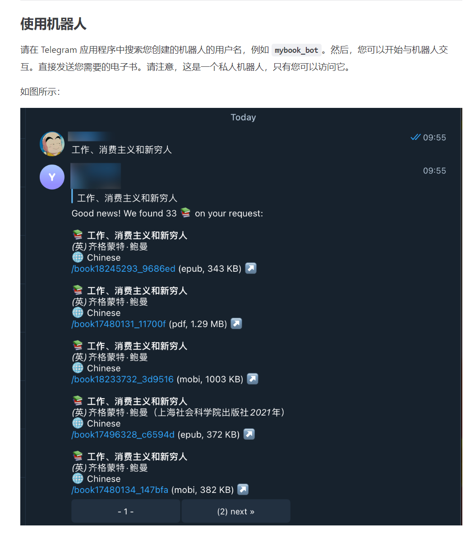Click the quoted reply 工作、消费主义和新穷人
The height and width of the screenshot is (548, 475).
pos(127,198)
